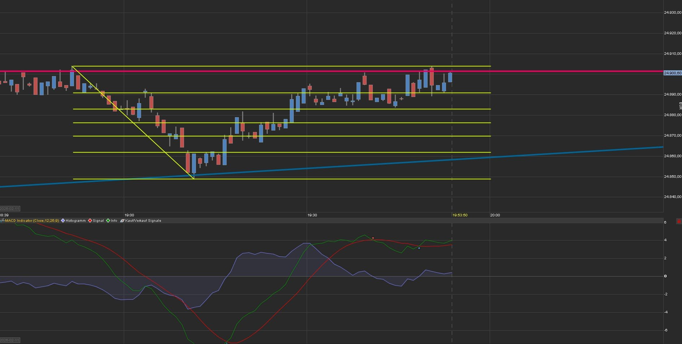Click the green Info diamond marker
Viewport: 682px width, 344px height.
[108, 221]
